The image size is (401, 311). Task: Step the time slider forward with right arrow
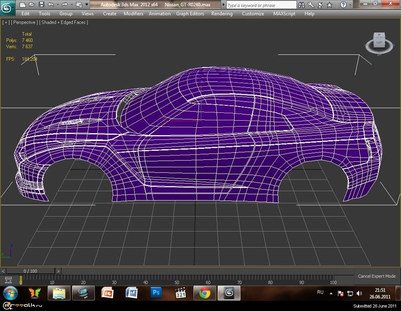coord(58,271)
